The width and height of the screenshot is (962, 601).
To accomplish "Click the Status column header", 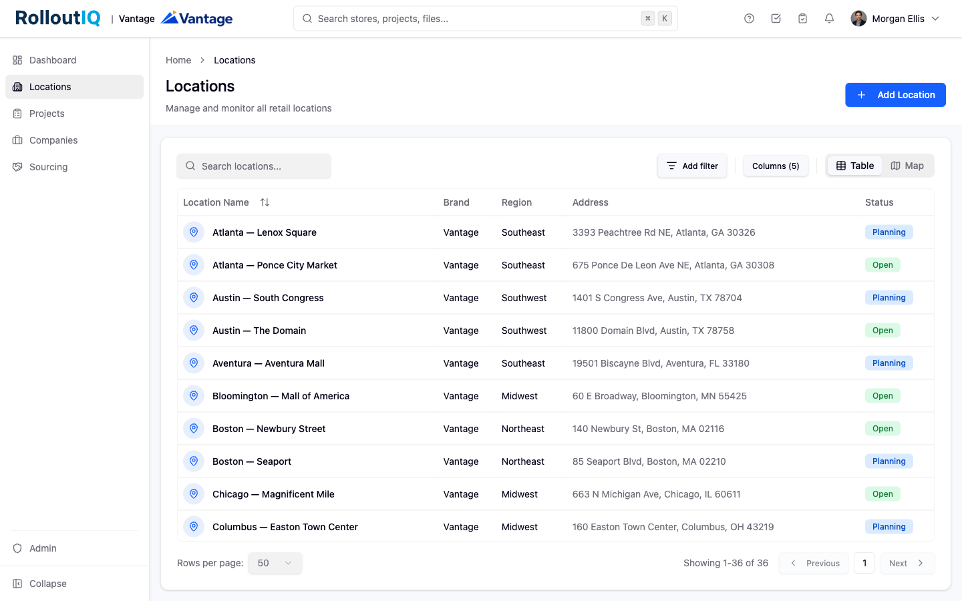I will tap(879, 202).
